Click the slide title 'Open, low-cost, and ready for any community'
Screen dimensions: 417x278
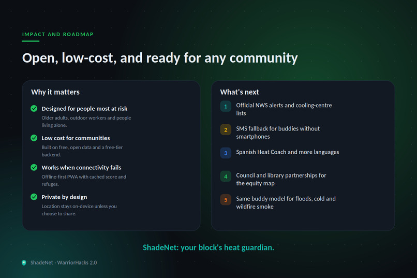[160, 58]
